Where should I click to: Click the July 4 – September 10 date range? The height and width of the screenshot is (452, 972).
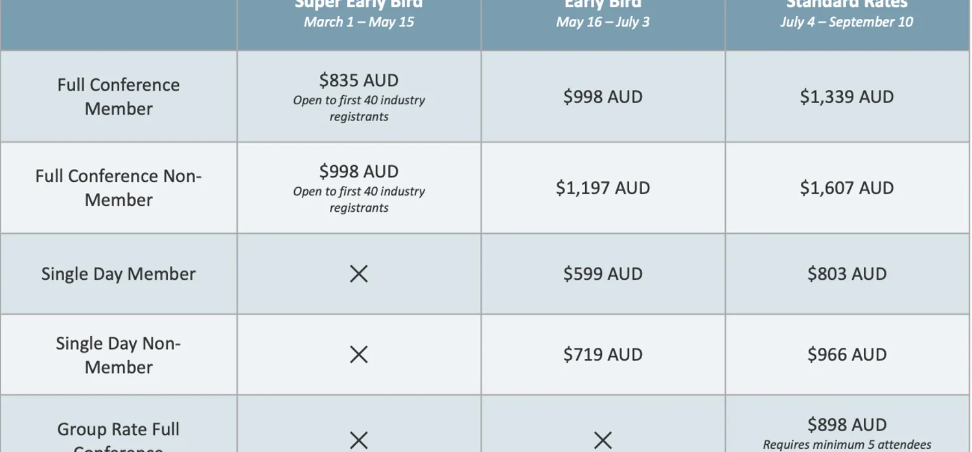coord(846,22)
